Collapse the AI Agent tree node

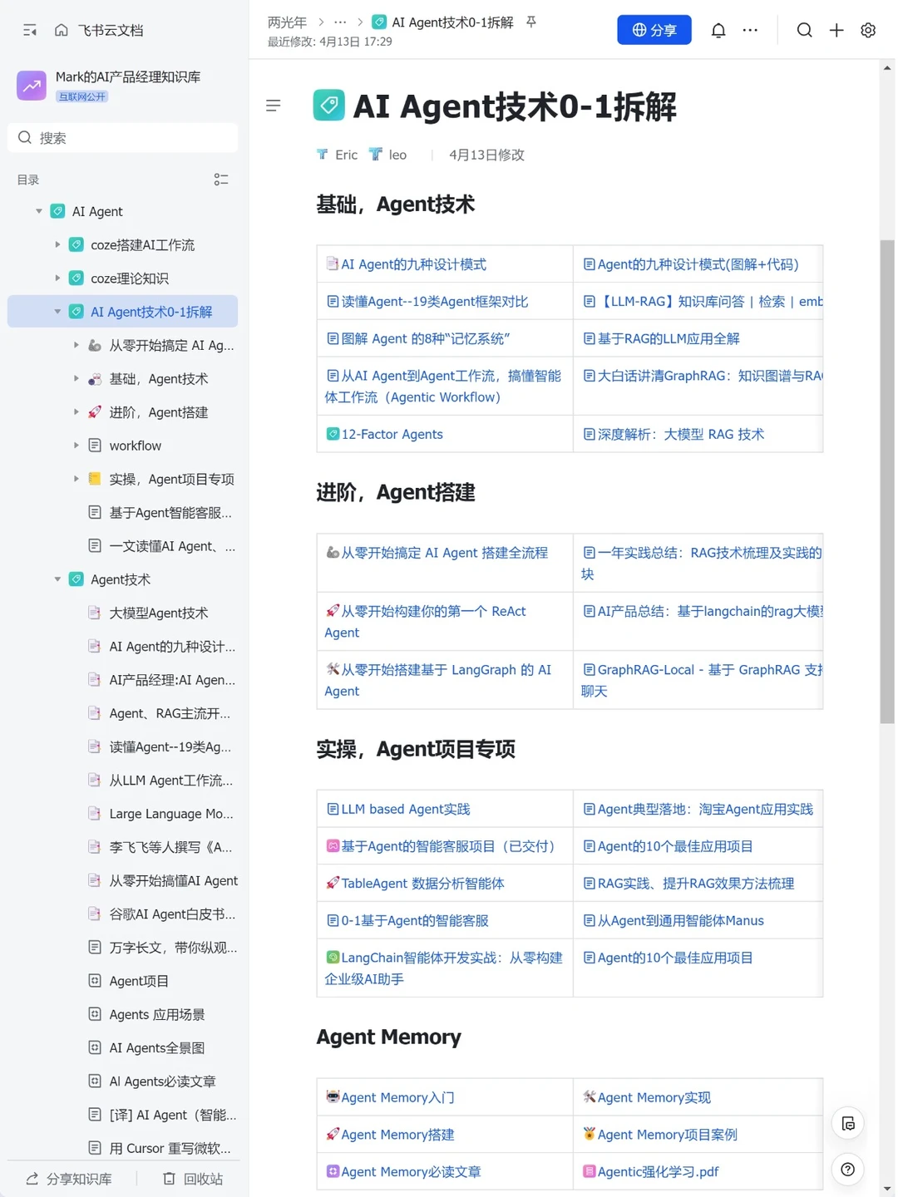tap(39, 211)
